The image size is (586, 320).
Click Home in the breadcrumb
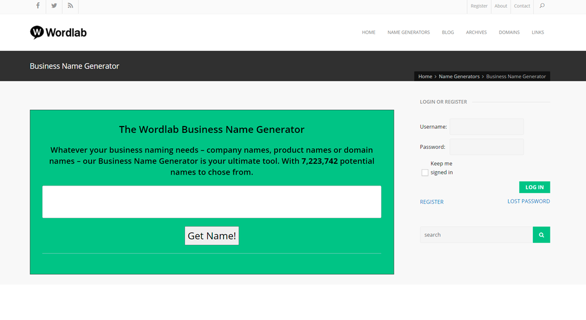tap(425, 76)
